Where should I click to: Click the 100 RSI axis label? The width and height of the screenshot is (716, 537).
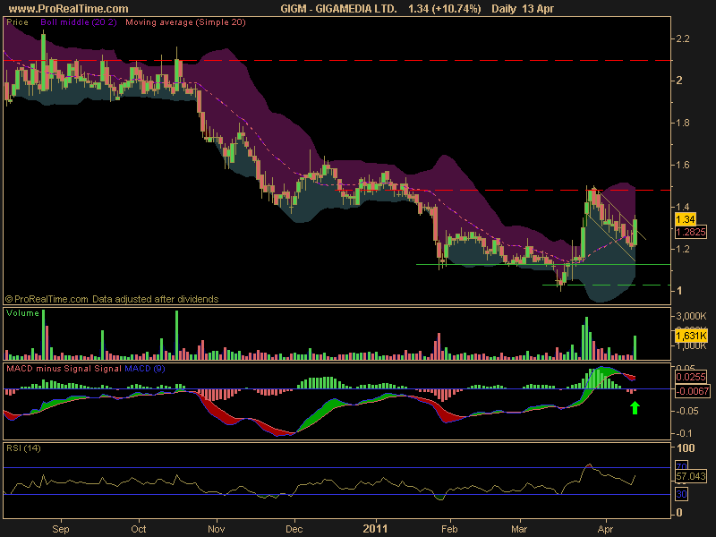[685, 448]
